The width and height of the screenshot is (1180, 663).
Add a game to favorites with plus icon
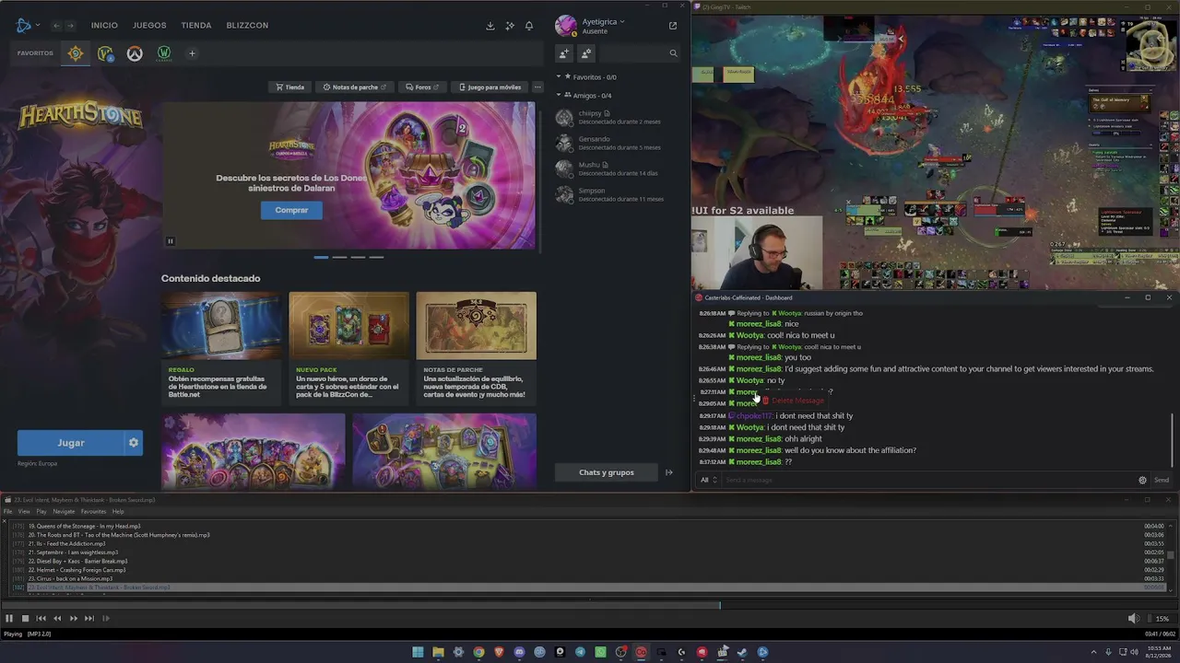point(192,53)
